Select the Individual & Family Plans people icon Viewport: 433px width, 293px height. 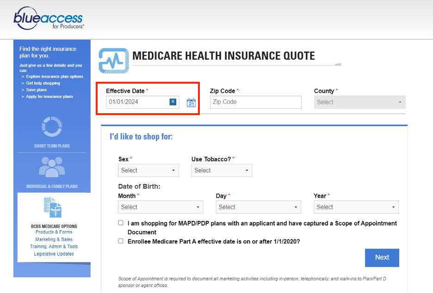(x=52, y=167)
